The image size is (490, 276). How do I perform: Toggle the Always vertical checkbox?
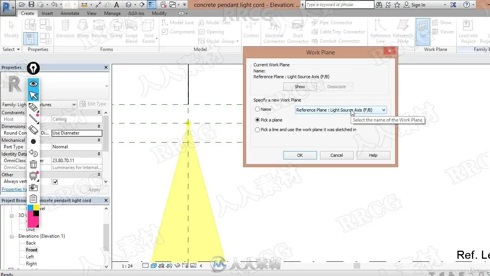pos(55,182)
